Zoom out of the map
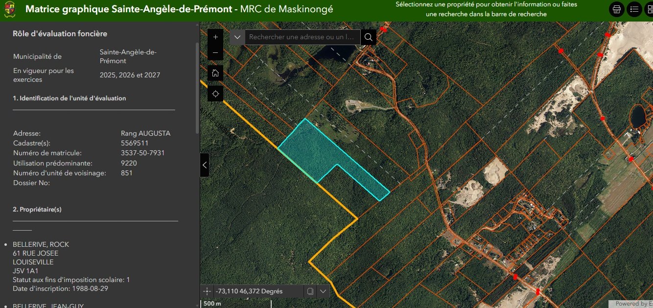 point(215,52)
